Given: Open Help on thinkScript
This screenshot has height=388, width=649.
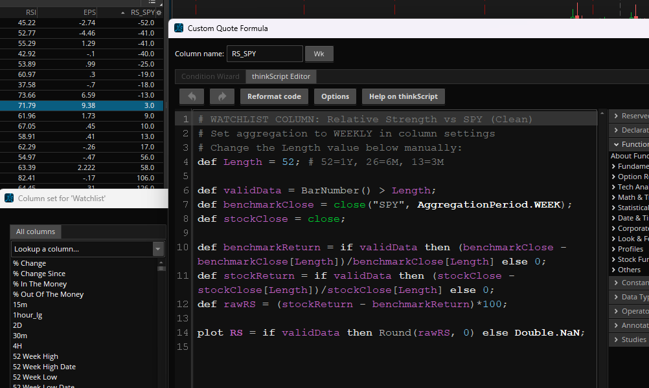Looking at the screenshot, I should [403, 96].
